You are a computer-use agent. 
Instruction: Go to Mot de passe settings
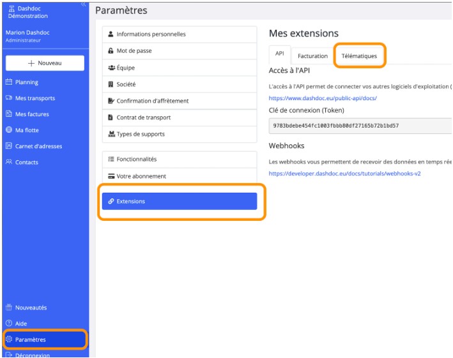click(134, 51)
